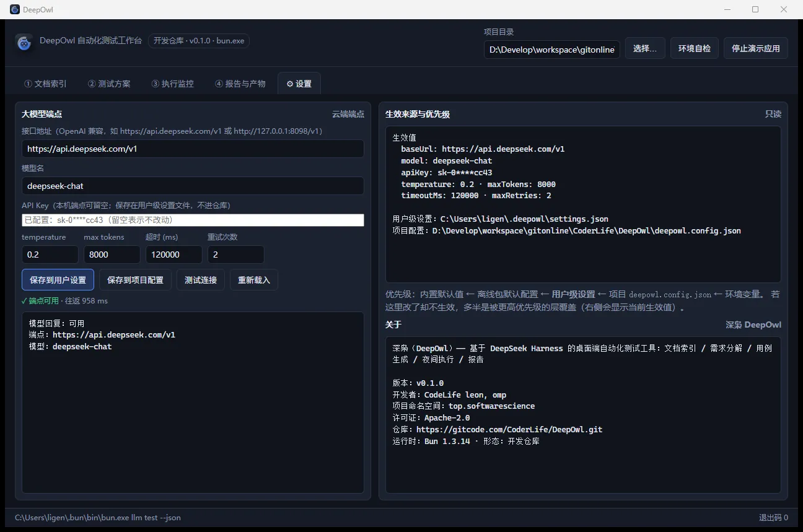Click the 项目目录 path field
The height and width of the screenshot is (532, 803).
(x=552, y=50)
